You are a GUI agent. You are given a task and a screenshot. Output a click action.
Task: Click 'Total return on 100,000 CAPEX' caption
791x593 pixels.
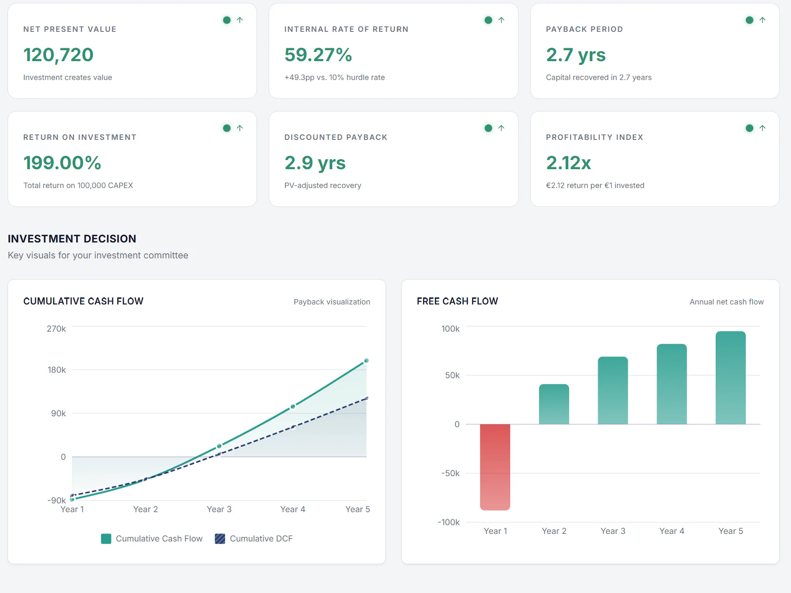pos(78,186)
